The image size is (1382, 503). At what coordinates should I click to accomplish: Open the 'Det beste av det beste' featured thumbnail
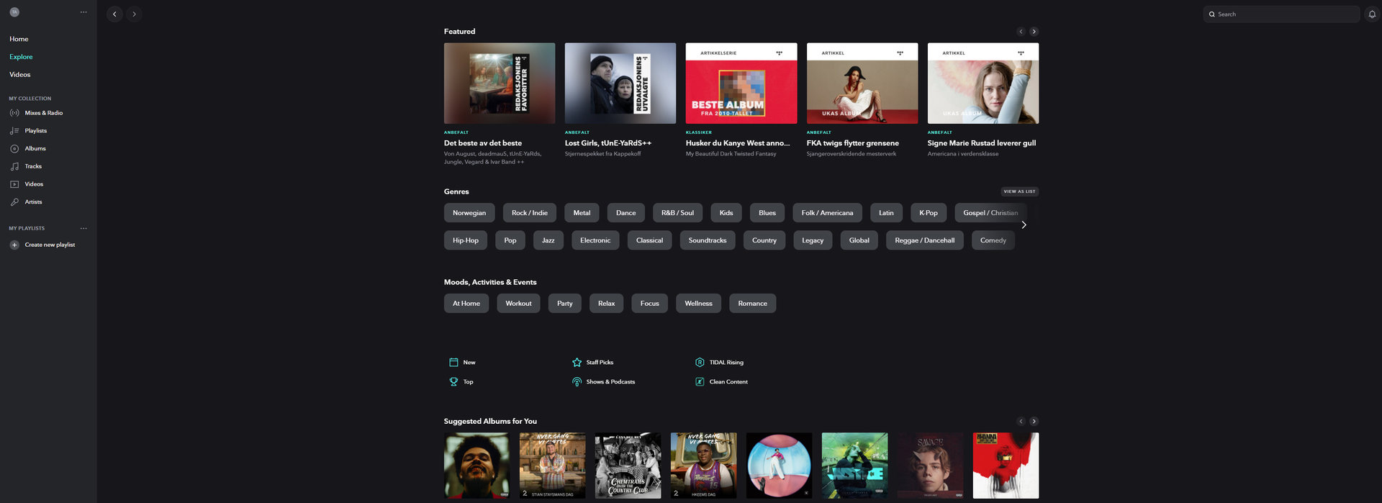pyautogui.click(x=500, y=83)
